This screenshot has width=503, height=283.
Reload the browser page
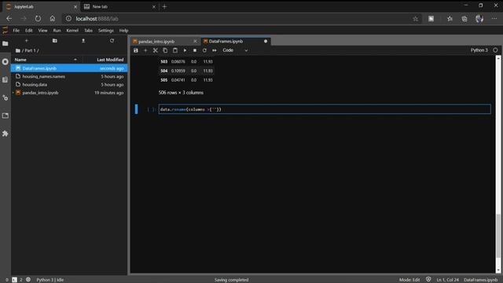click(38, 19)
